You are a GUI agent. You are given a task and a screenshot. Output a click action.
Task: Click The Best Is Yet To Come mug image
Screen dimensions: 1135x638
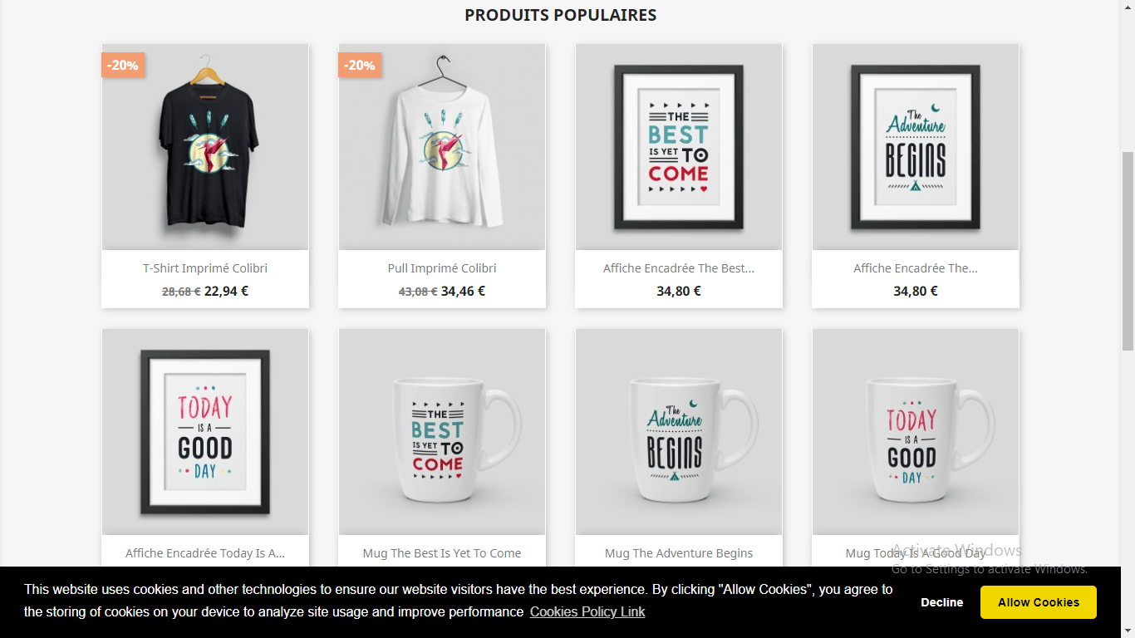pos(442,432)
